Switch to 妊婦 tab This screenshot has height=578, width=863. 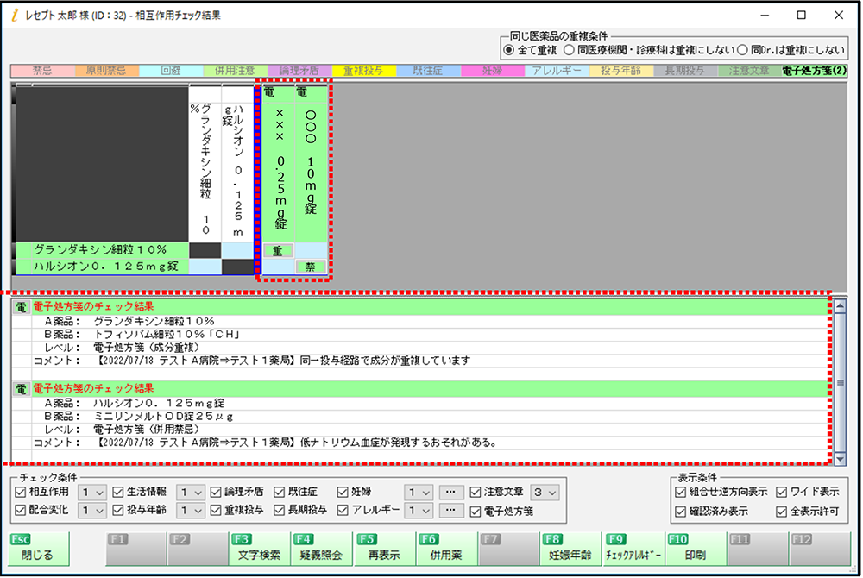pyautogui.click(x=493, y=71)
